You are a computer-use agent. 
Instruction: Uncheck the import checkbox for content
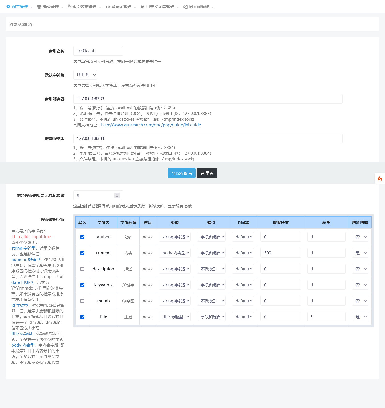point(82,253)
